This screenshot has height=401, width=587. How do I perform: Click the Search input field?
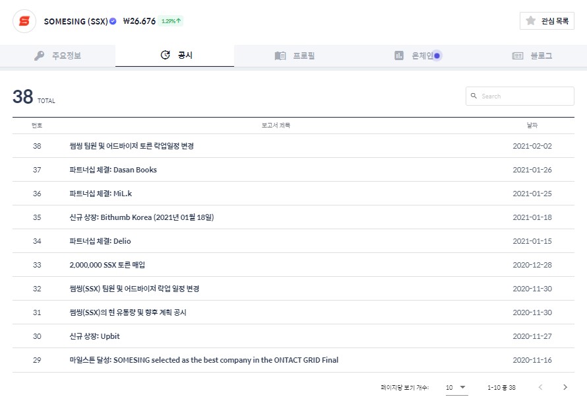[520, 96]
